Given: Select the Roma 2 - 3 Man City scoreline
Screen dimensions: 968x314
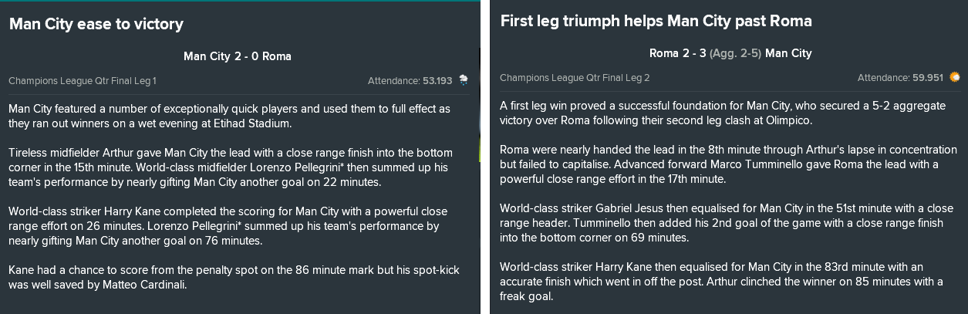Looking at the screenshot, I should (x=730, y=53).
